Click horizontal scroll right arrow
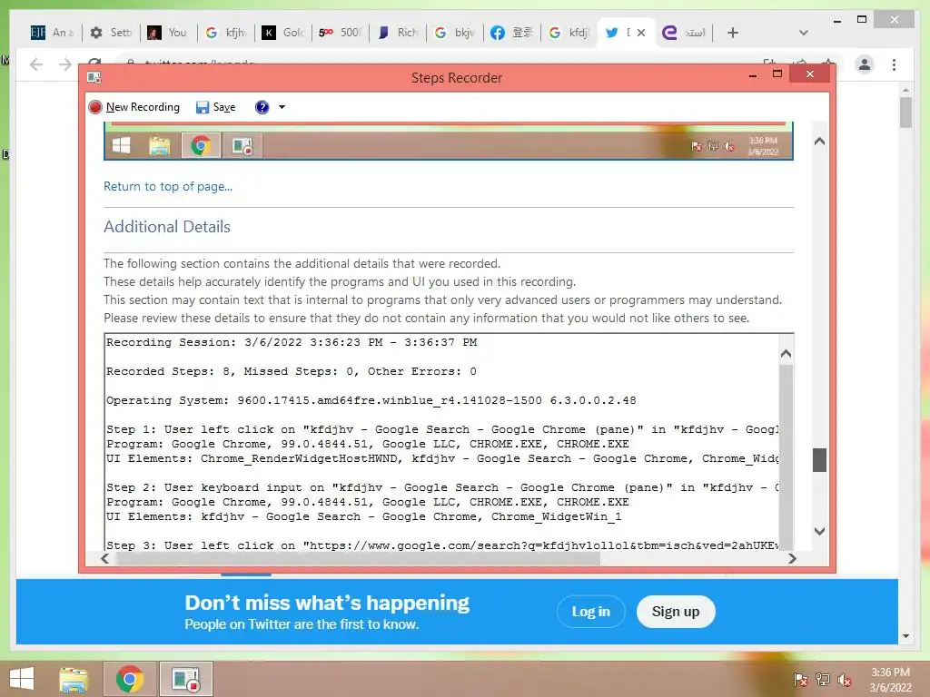This screenshot has width=930, height=697. tap(792, 558)
